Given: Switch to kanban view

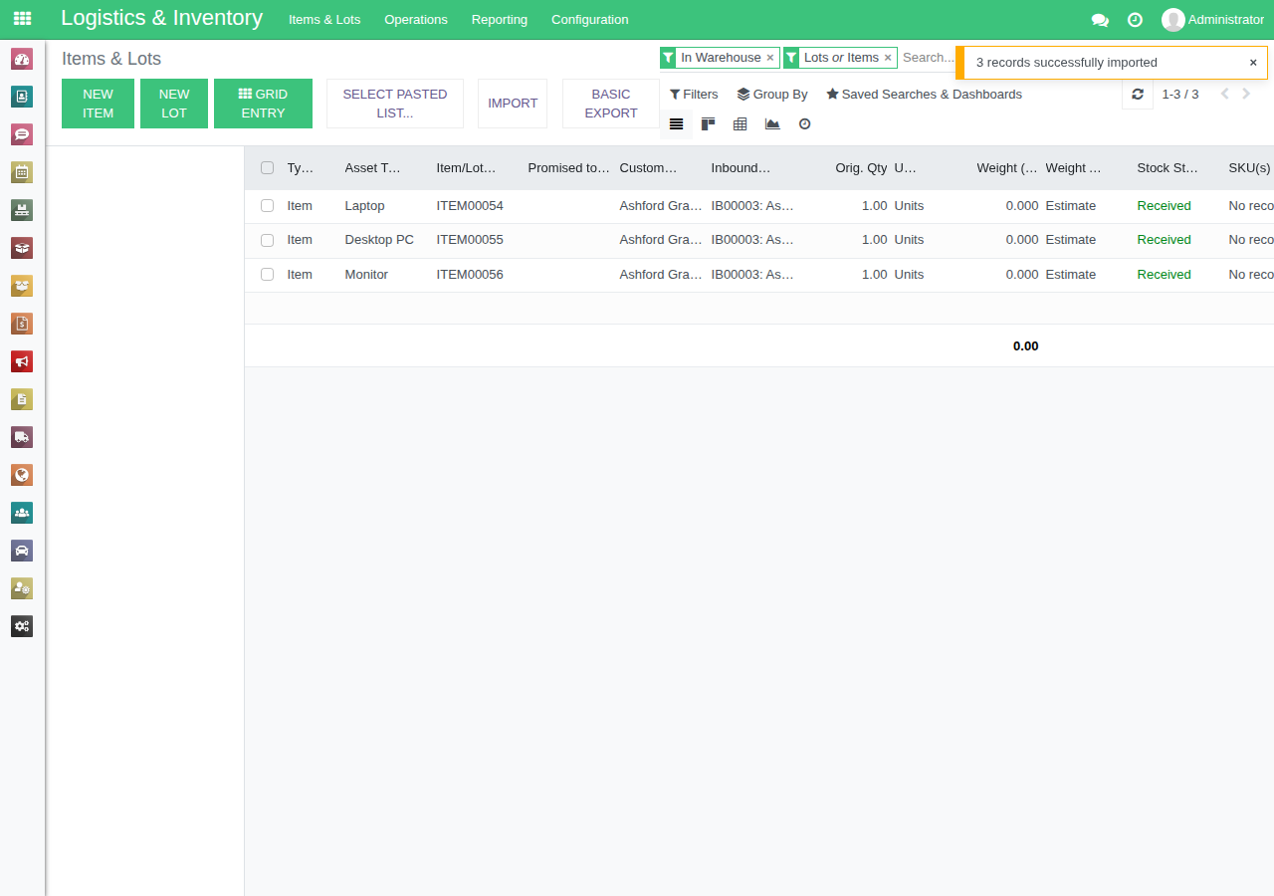Looking at the screenshot, I should (x=709, y=124).
